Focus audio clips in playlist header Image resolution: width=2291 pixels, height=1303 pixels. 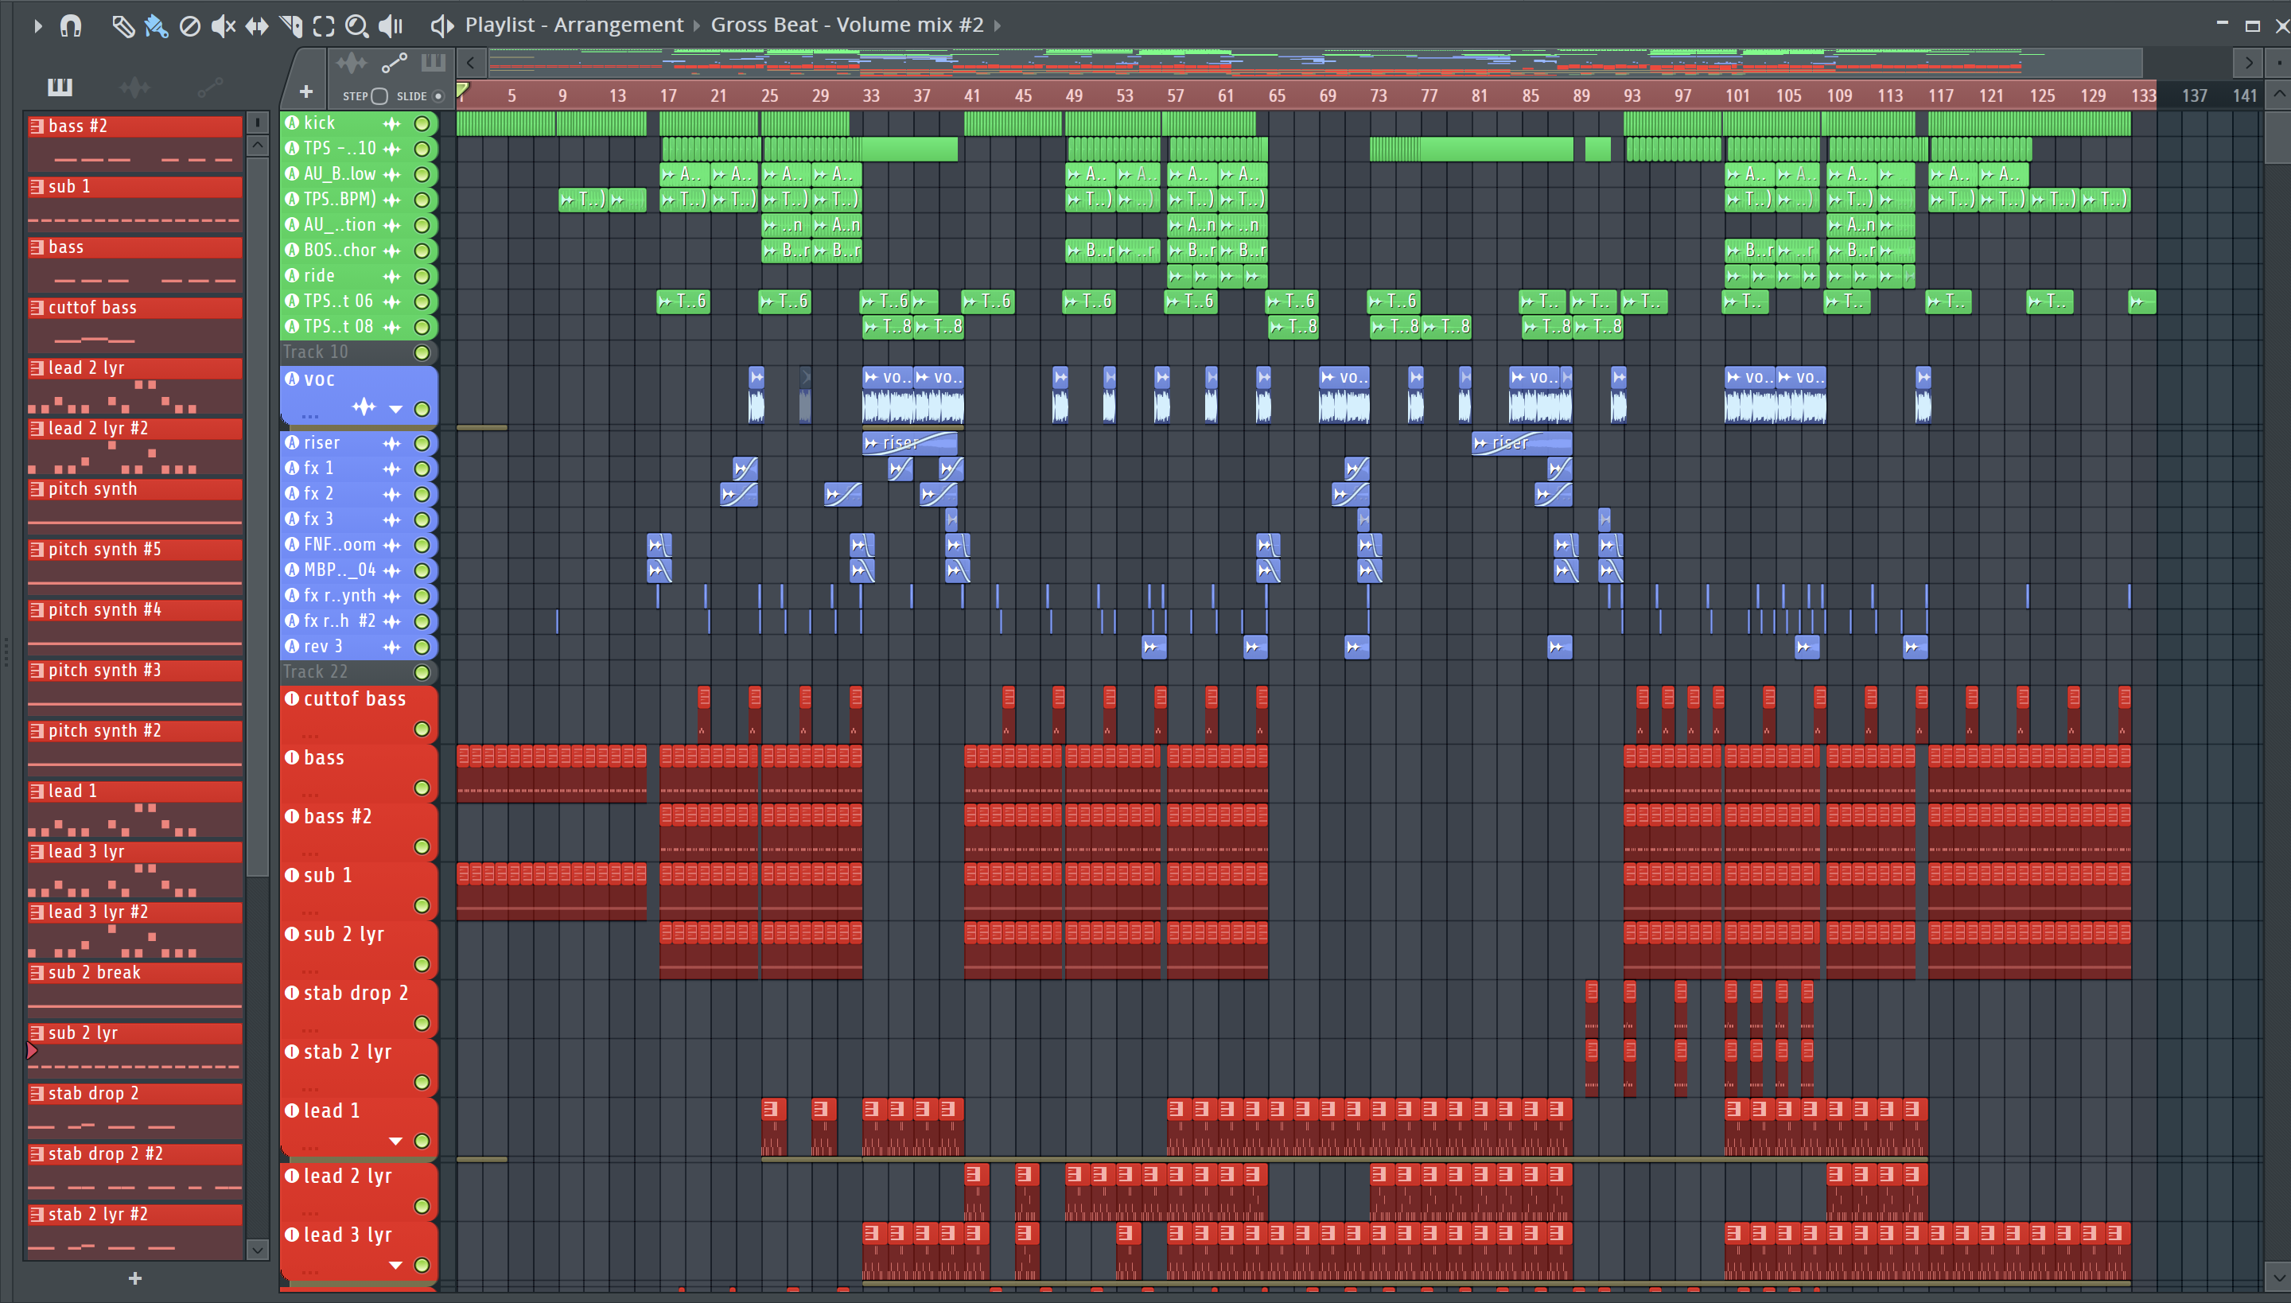[x=352, y=63]
